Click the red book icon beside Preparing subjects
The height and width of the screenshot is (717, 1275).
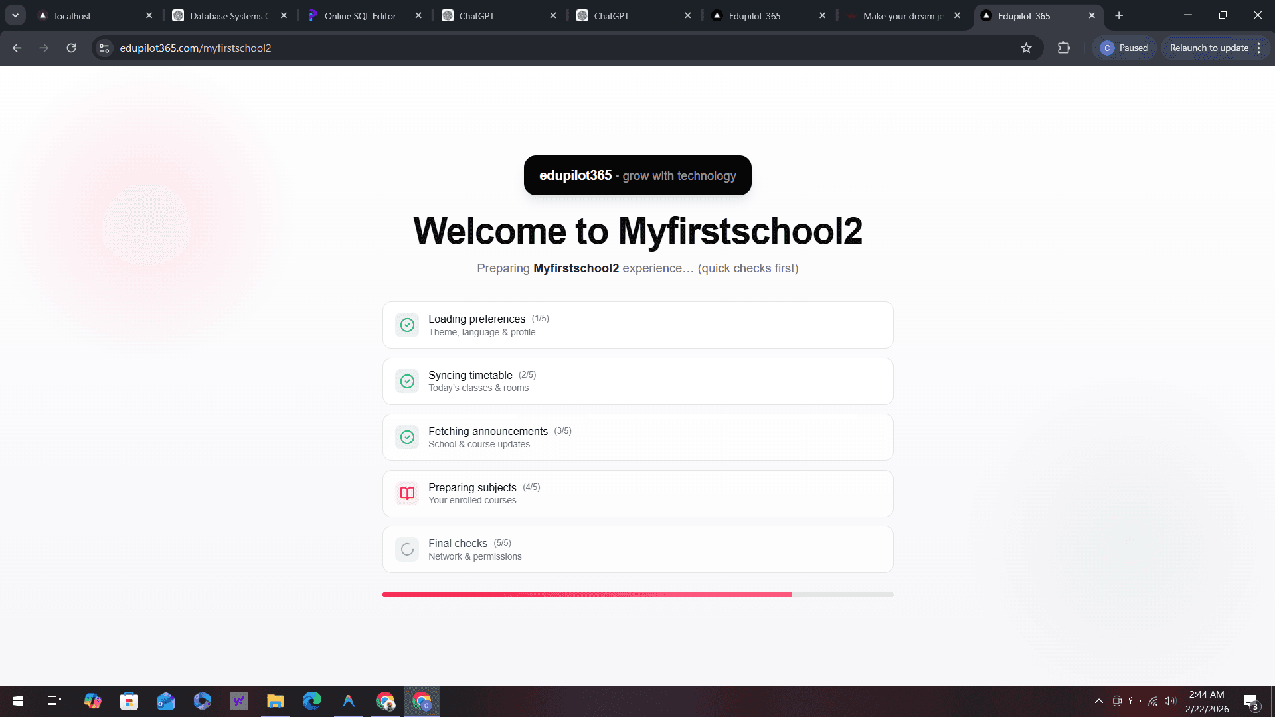click(x=407, y=493)
